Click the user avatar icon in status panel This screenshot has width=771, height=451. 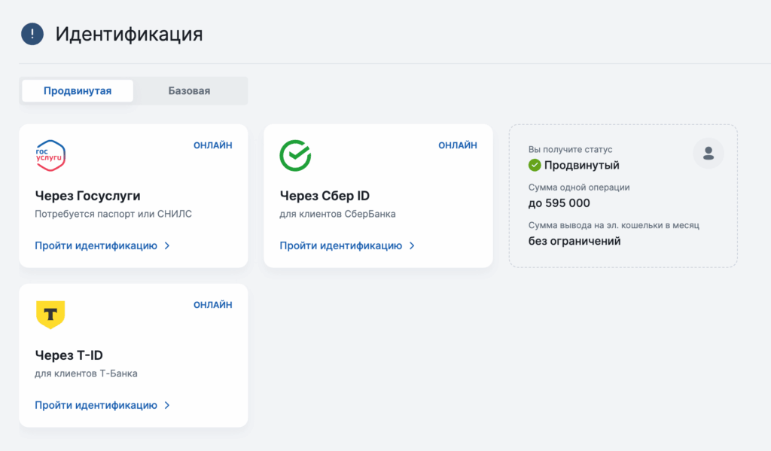(x=708, y=154)
